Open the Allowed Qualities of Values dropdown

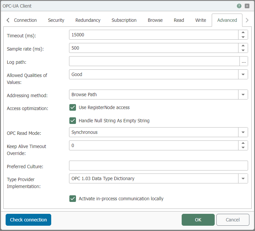click(243, 75)
